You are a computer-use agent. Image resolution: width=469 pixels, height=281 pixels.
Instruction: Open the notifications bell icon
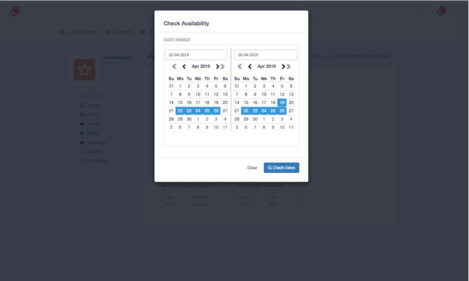click(420, 11)
